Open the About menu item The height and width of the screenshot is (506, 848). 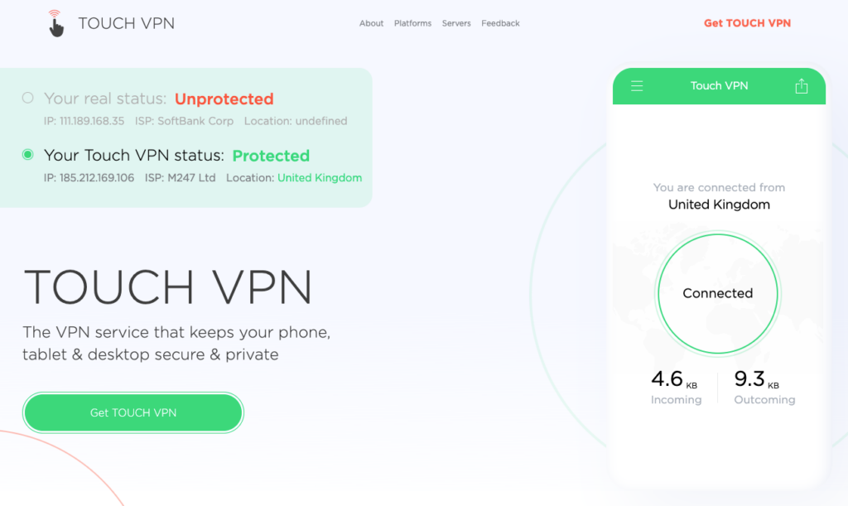tap(371, 23)
